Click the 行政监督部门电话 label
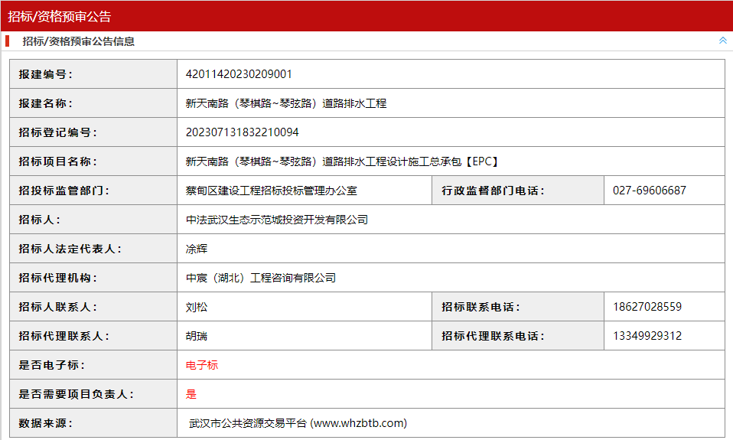The height and width of the screenshot is (440, 733). (x=493, y=191)
